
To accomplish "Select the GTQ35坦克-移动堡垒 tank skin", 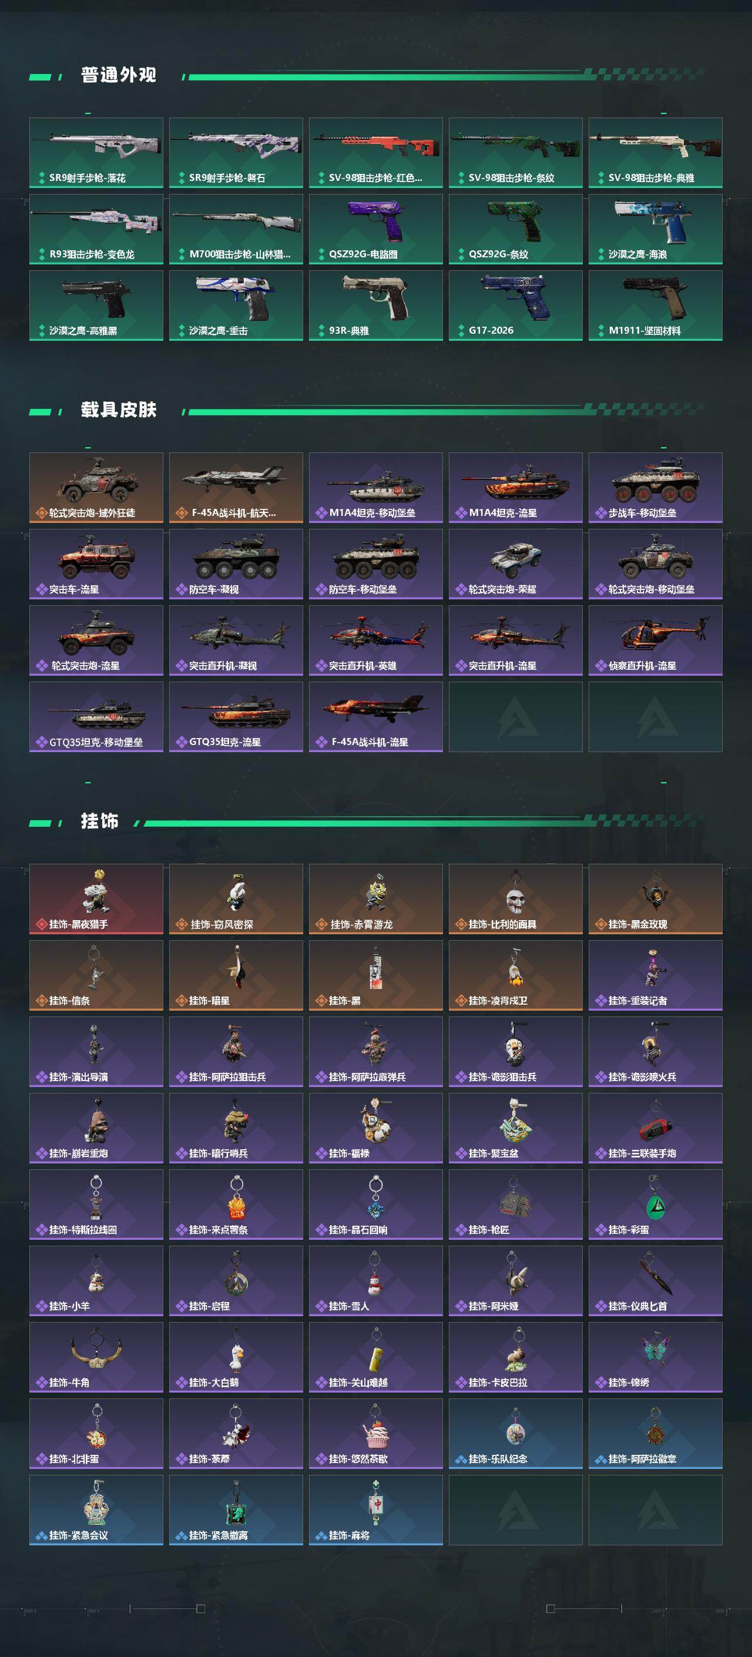I will (x=96, y=717).
